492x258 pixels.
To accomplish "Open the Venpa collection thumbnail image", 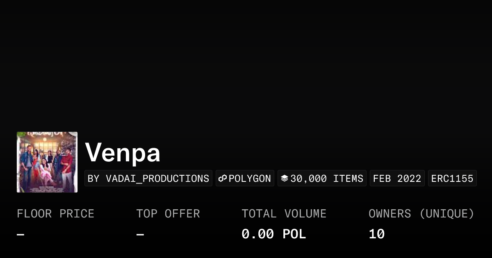I will tap(47, 162).
